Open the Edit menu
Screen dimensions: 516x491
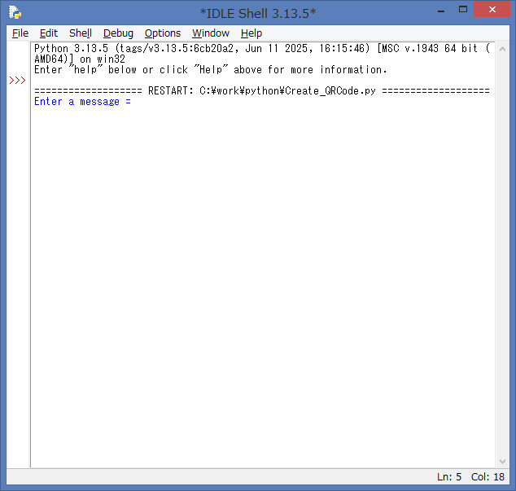49,33
